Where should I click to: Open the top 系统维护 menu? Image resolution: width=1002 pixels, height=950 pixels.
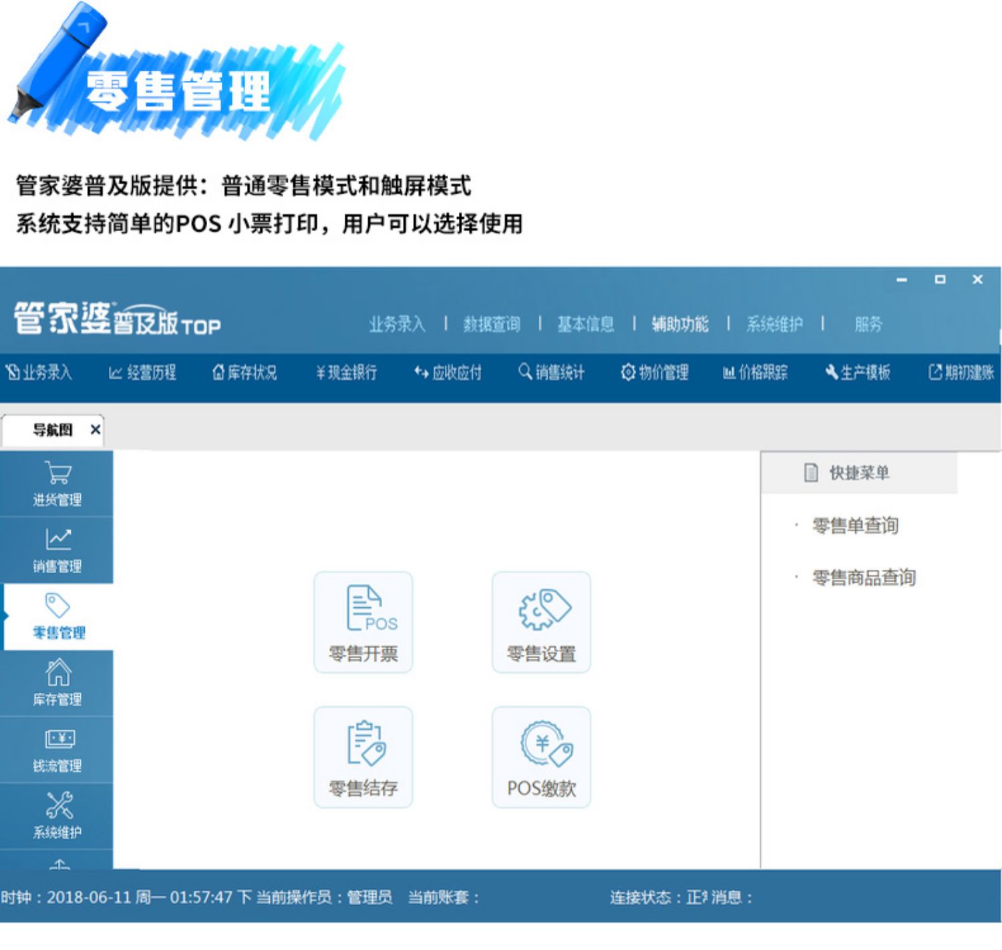click(774, 324)
